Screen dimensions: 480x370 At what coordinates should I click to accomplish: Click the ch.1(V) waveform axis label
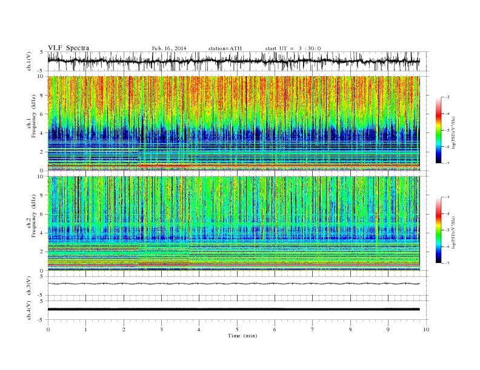tap(29, 61)
